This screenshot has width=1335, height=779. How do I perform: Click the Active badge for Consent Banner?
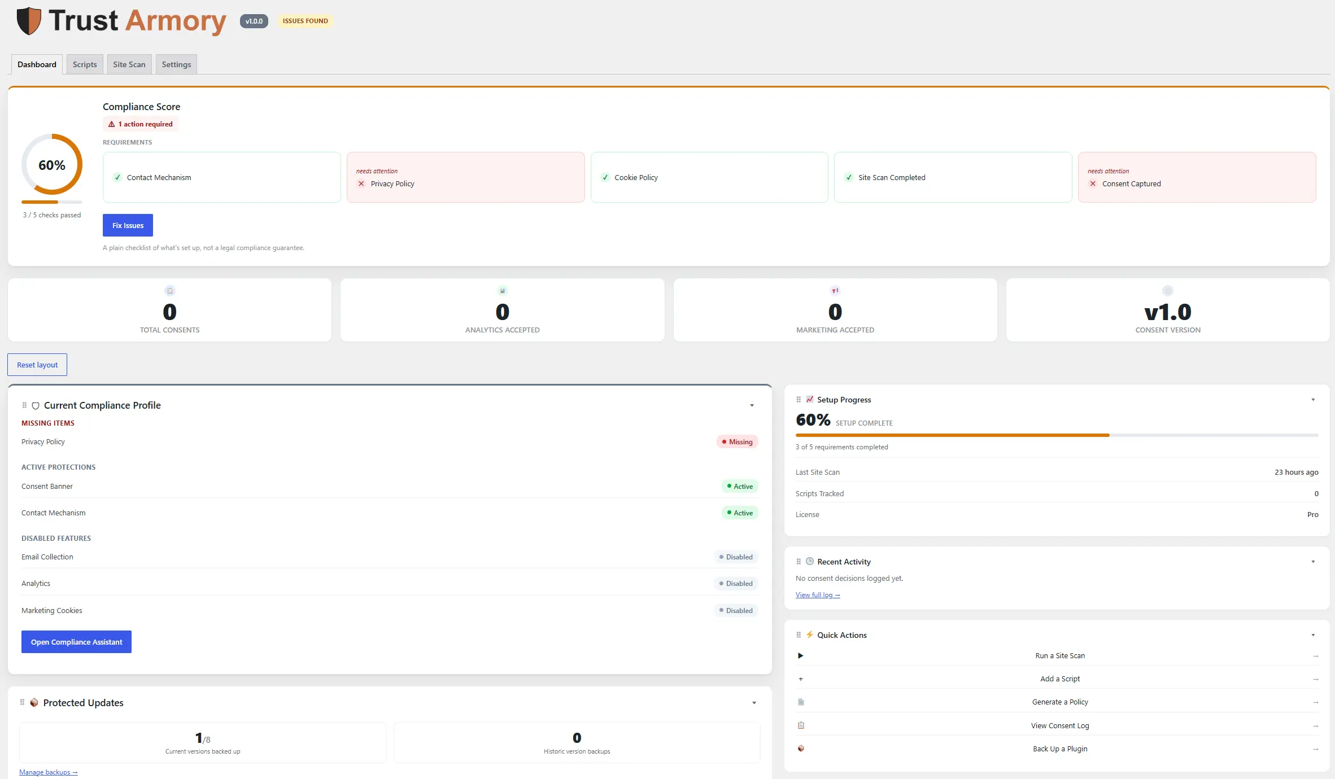tap(740, 486)
